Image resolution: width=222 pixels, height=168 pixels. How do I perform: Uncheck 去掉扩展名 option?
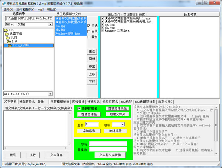[x=79, y=109]
